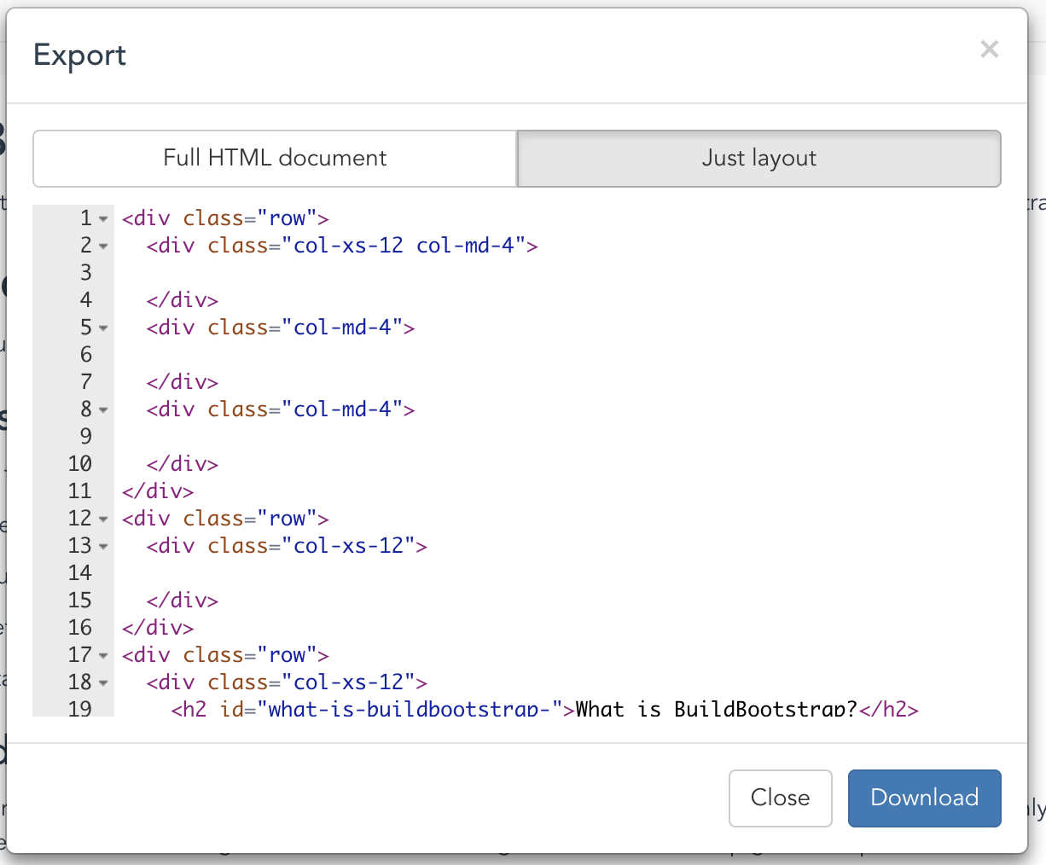Screen dimensions: 1046x865
Task: Collapse the fold arrow on line 8
Action: [x=104, y=410]
